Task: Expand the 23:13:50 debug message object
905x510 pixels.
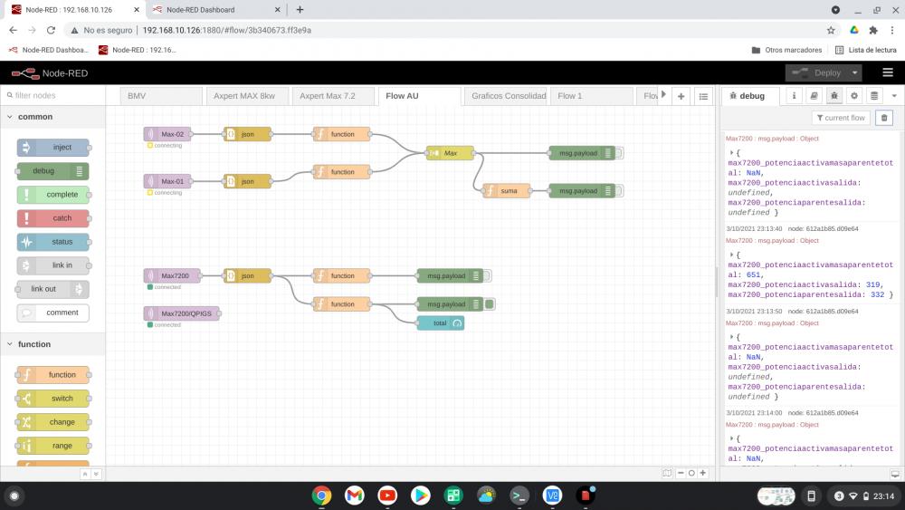Action: (x=731, y=337)
